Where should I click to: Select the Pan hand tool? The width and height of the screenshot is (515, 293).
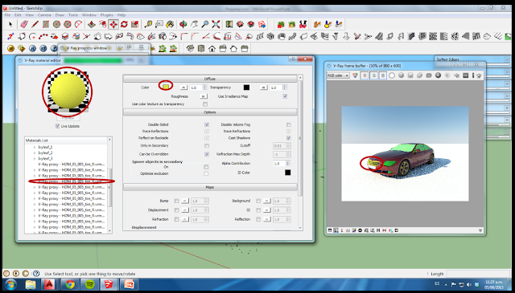pos(194,24)
